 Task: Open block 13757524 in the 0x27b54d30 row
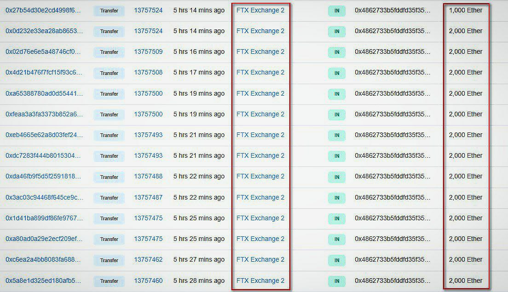148,11
